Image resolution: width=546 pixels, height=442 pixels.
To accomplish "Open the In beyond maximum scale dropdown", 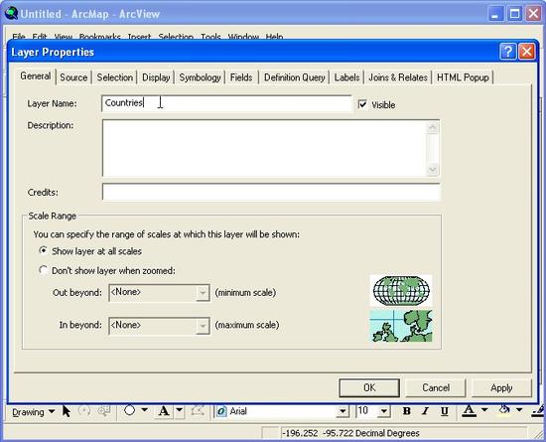I will 203,326.
